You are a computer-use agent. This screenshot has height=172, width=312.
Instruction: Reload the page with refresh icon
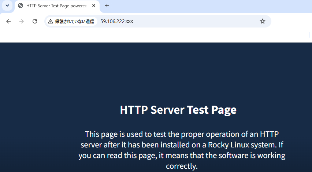35,21
